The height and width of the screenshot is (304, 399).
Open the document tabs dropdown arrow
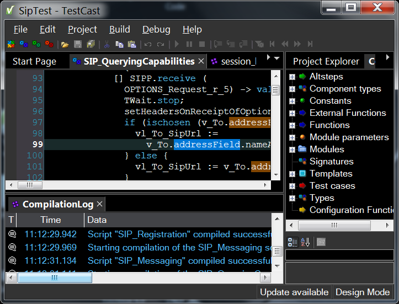(277, 58)
